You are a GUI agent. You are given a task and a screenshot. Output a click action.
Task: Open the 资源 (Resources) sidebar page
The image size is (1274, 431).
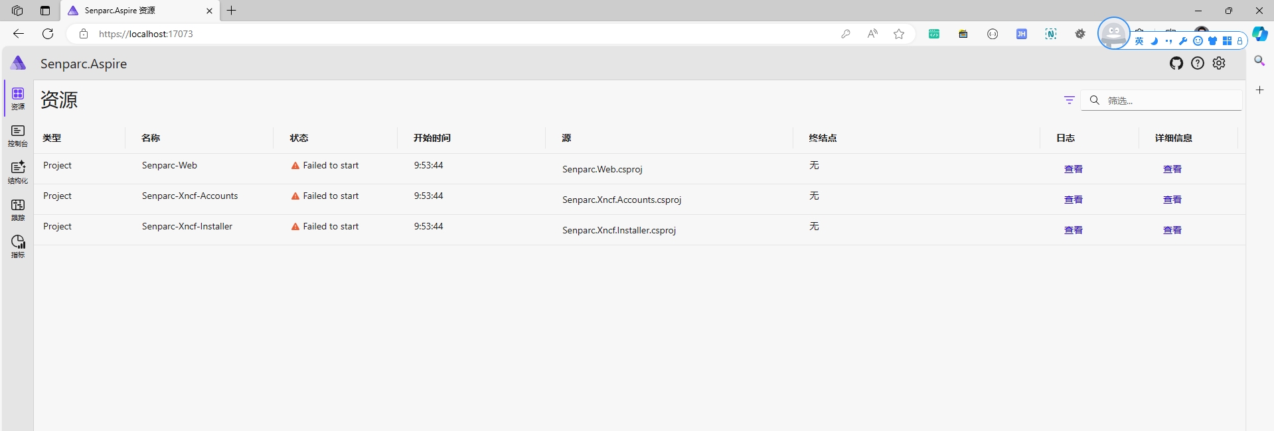point(18,98)
